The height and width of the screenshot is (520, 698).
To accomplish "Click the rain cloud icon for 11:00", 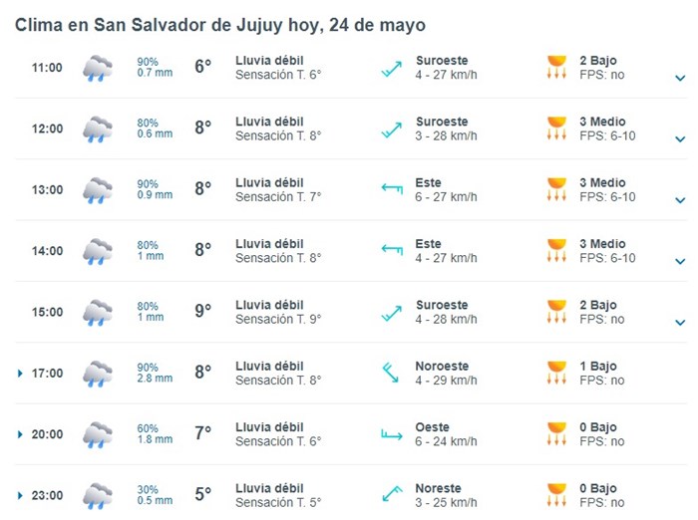I will pos(98,68).
